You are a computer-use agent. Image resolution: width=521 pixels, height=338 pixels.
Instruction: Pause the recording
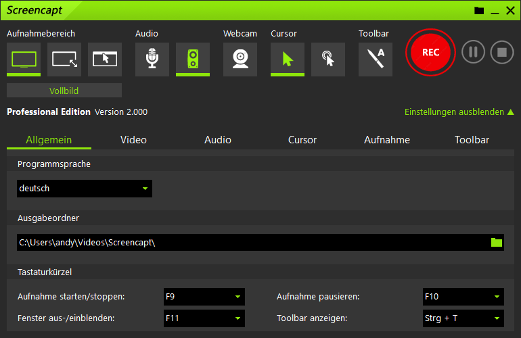click(x=474, y=52)
